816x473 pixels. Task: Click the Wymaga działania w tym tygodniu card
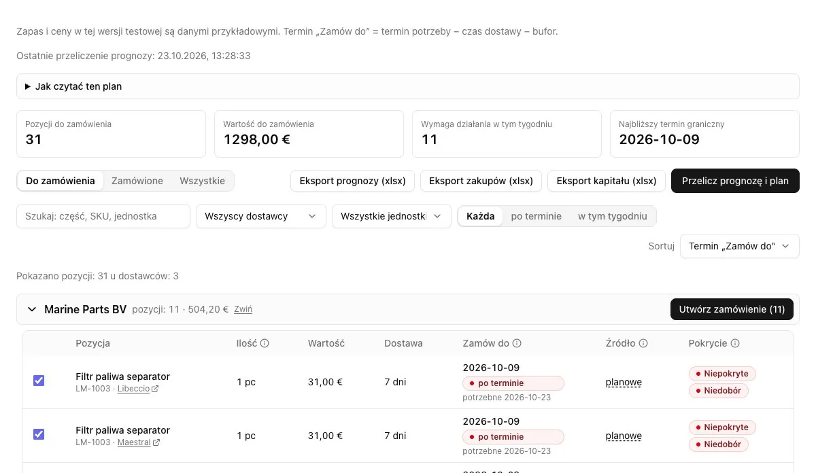507,134
